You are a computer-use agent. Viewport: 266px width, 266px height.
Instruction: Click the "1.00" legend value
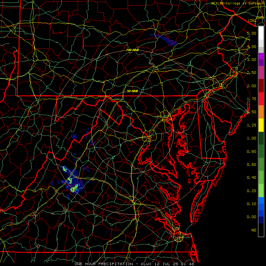[252, 138]
